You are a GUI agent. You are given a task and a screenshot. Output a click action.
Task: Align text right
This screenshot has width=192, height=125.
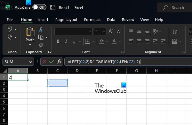point(147,41)
